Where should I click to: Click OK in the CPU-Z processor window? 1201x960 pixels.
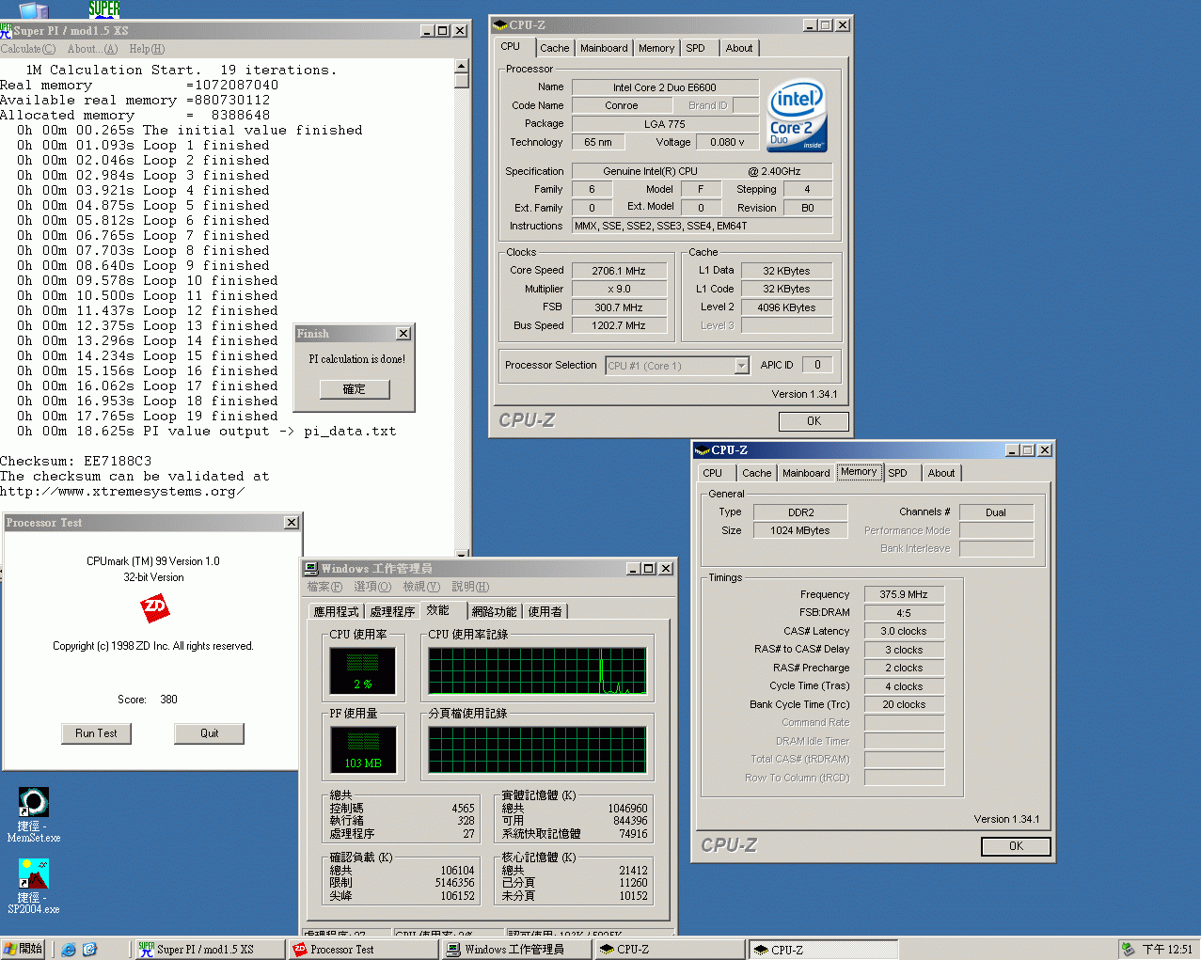click(x=814, y=421)
